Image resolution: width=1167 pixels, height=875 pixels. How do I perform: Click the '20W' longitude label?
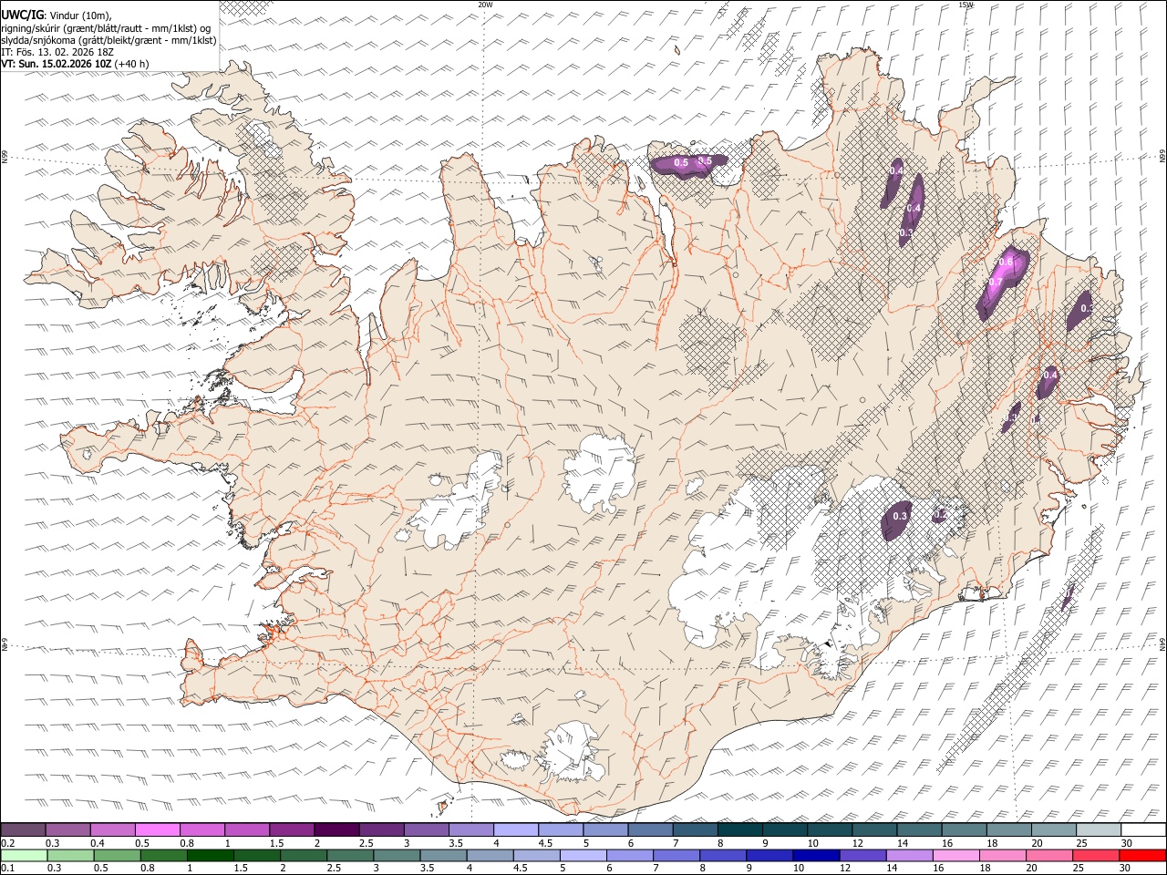486,5
